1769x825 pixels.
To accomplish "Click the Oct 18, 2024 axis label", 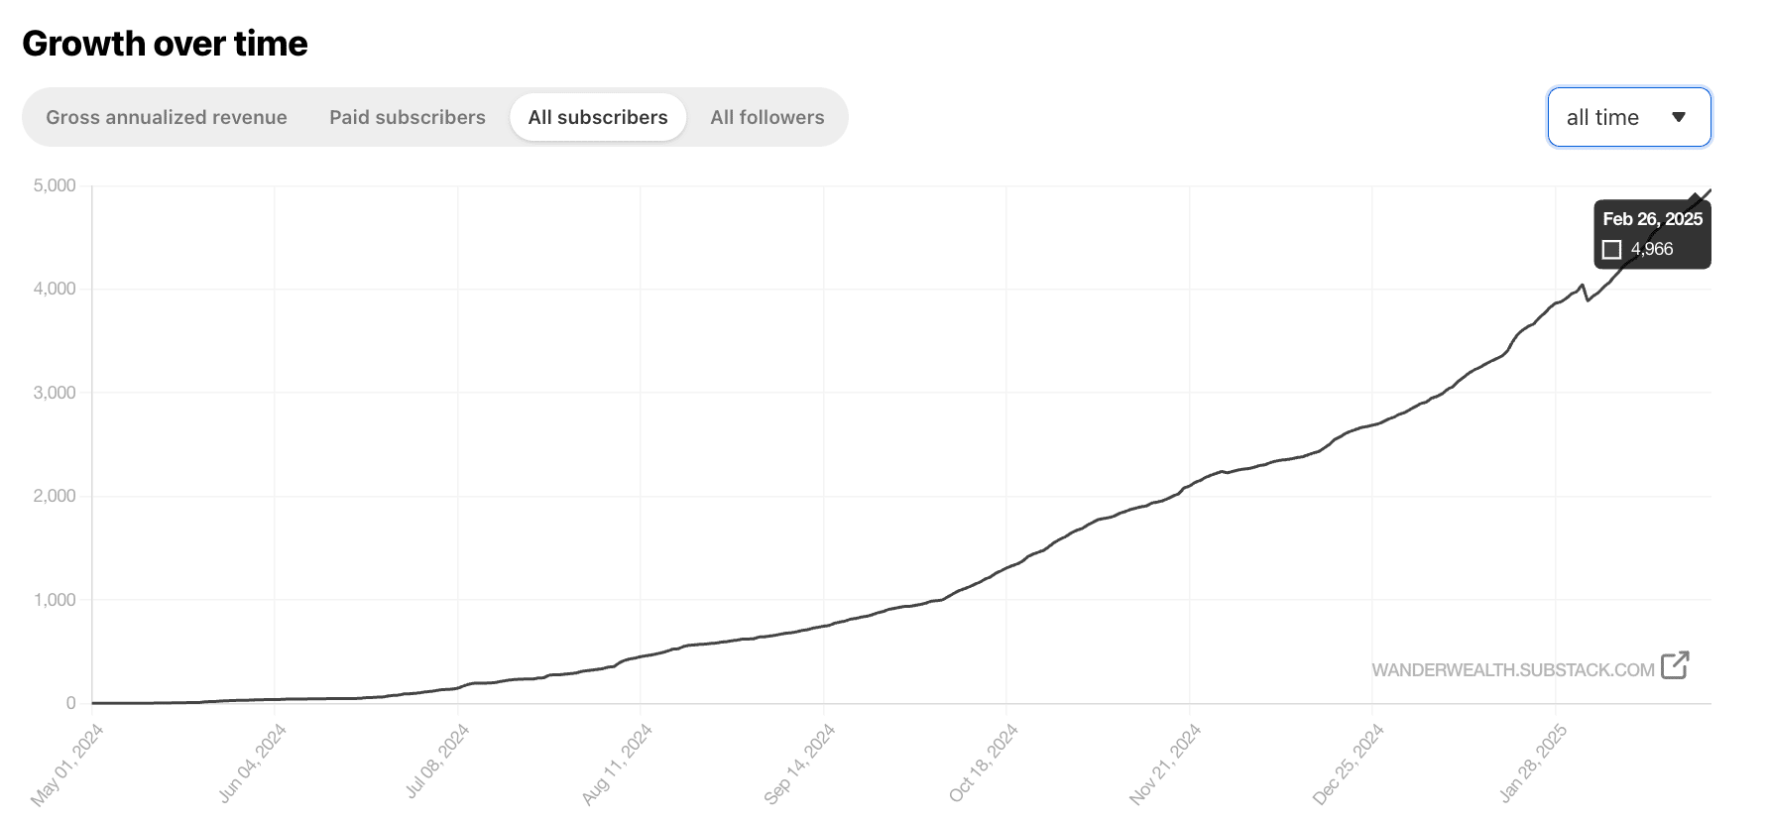I will pyautogui.click(x=984, y=763).
